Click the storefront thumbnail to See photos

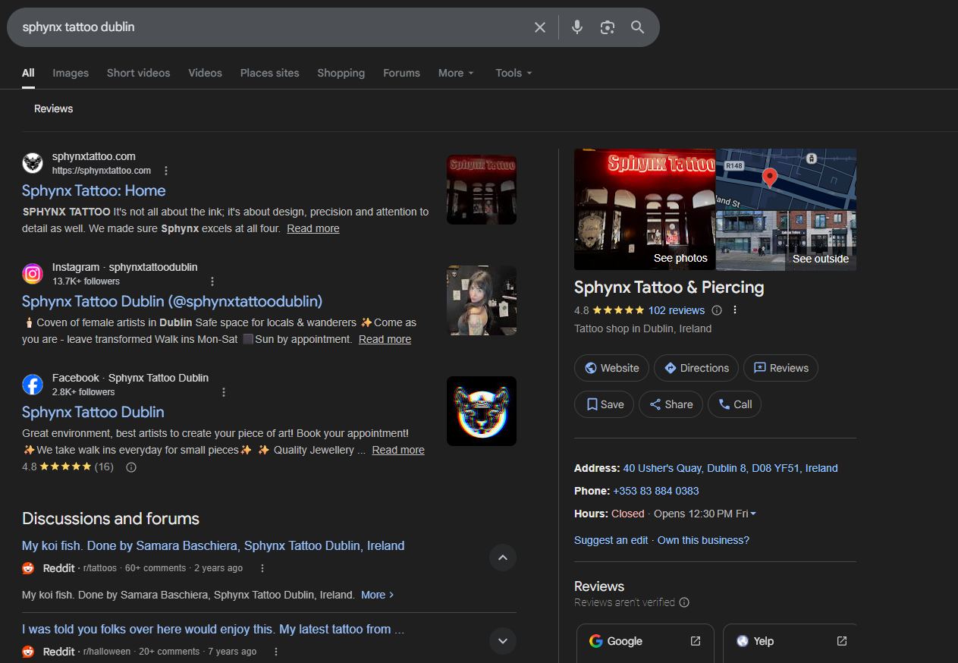click(645, 209)
